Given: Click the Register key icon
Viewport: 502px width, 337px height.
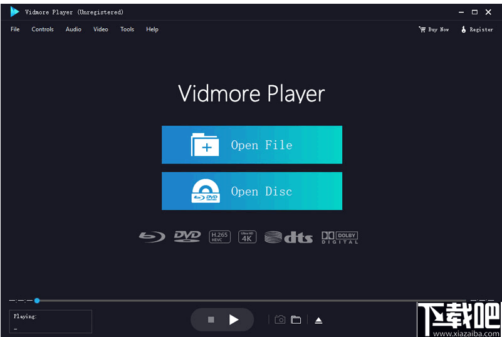Looking at the screenshot, I should 464,29.
